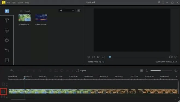Expand the All media filter dropdown
The width and height of the screenshot is (180, 102).
coord(67,11)
